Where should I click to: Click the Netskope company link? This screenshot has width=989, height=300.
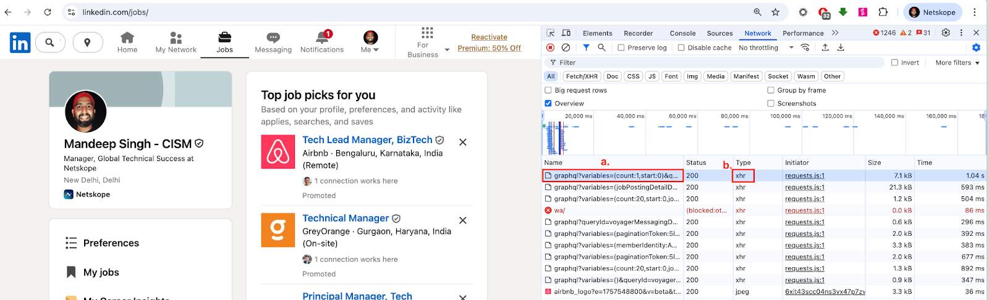point(87,194)
